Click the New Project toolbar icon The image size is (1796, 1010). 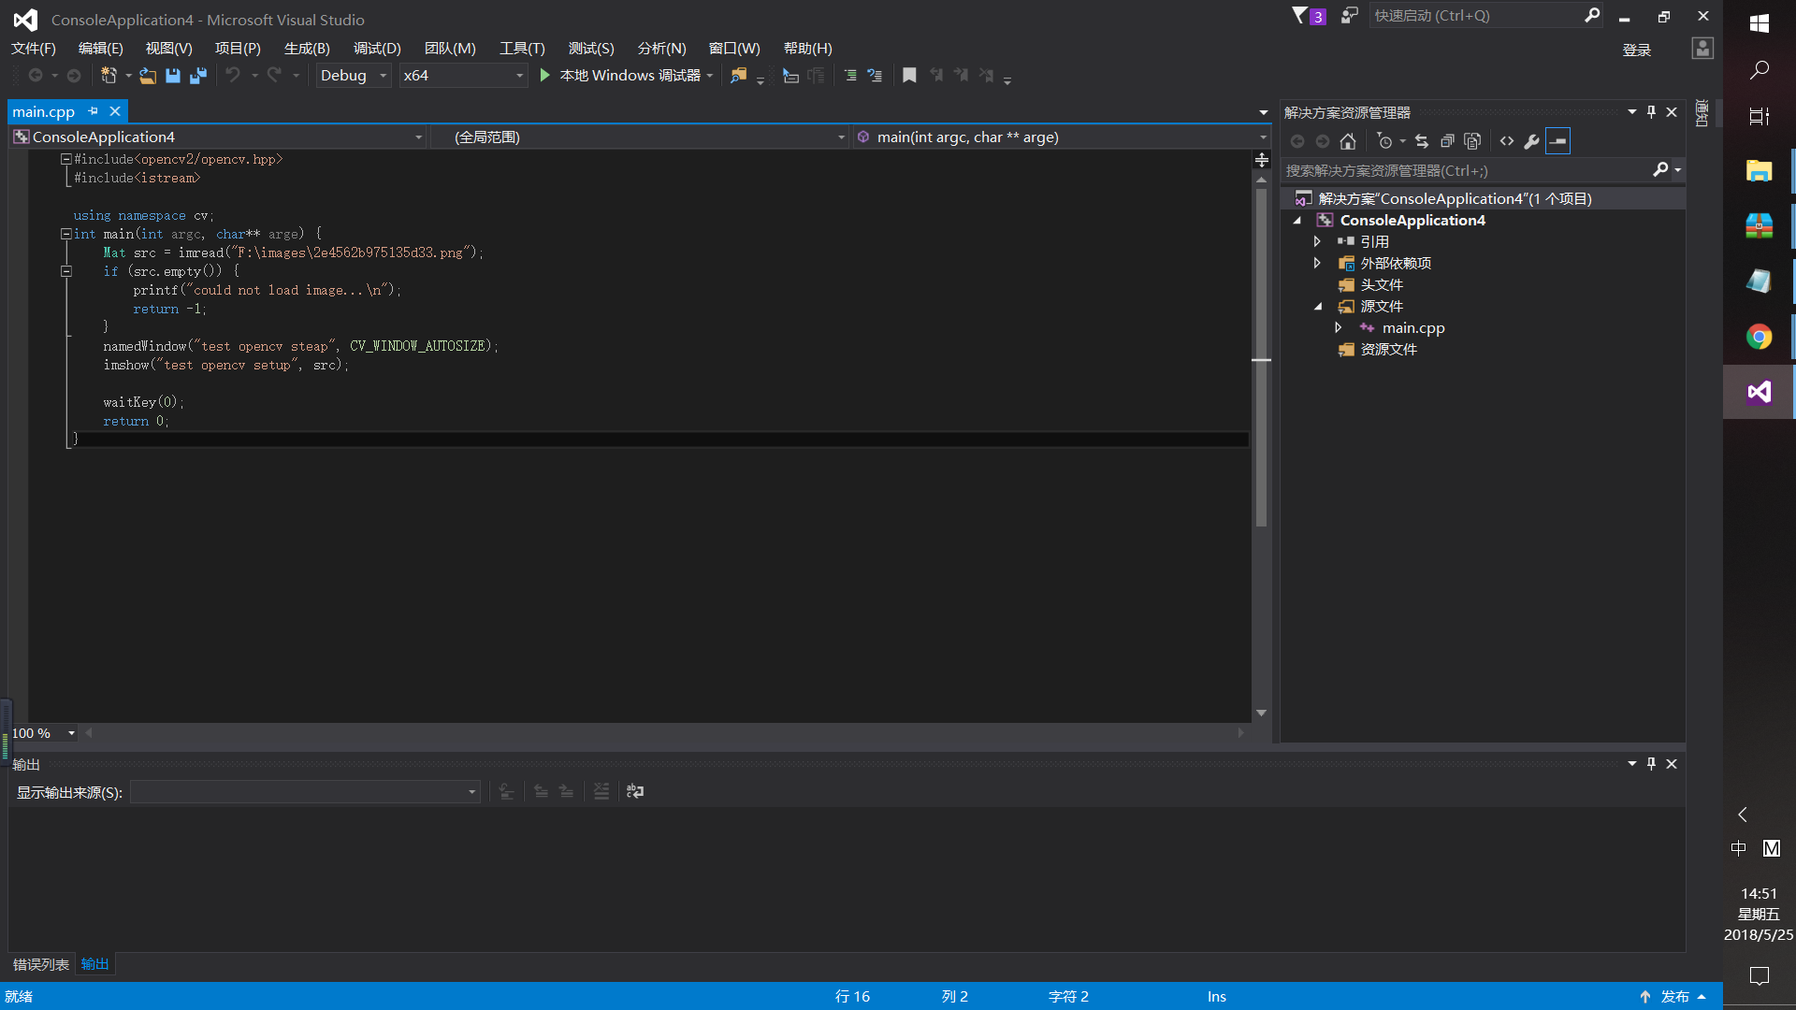(x=109, y=76)
